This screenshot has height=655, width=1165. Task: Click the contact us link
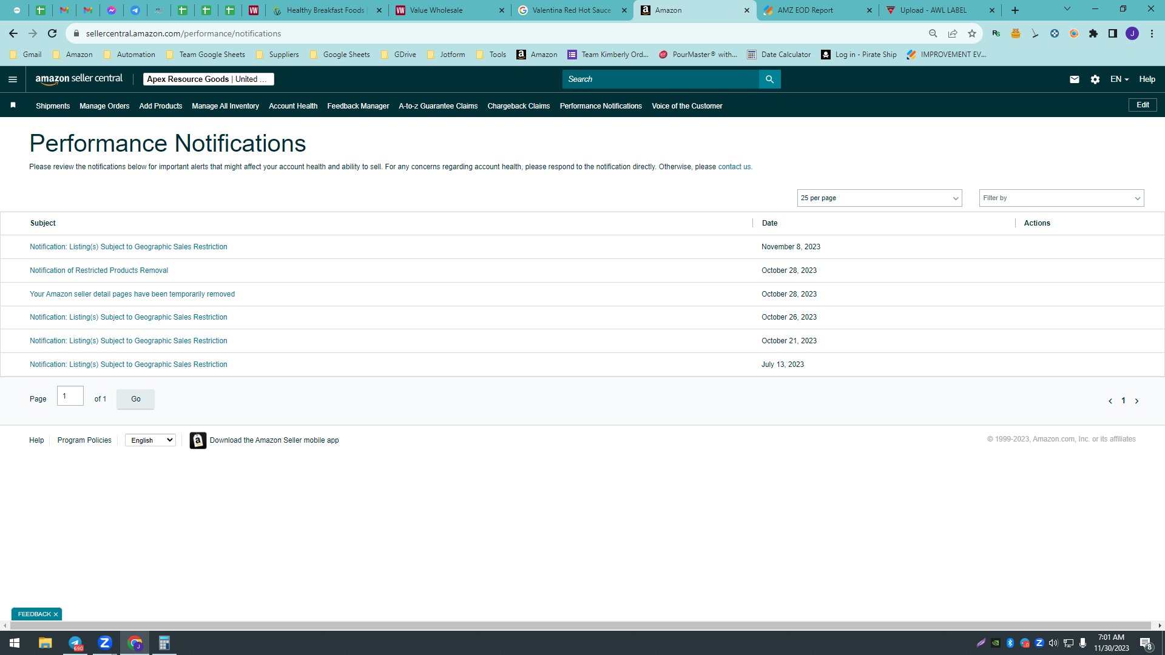pyautogui.click(x=734, y=167)
